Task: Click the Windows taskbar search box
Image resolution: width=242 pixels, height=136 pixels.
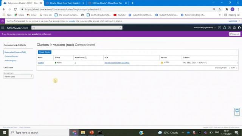Action: pos(39,133)
